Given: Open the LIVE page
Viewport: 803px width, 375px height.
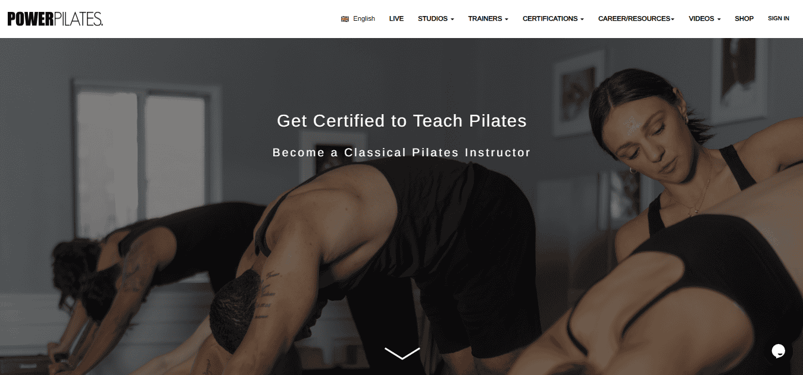Looking at the screenshot, I should click(396, 19).
